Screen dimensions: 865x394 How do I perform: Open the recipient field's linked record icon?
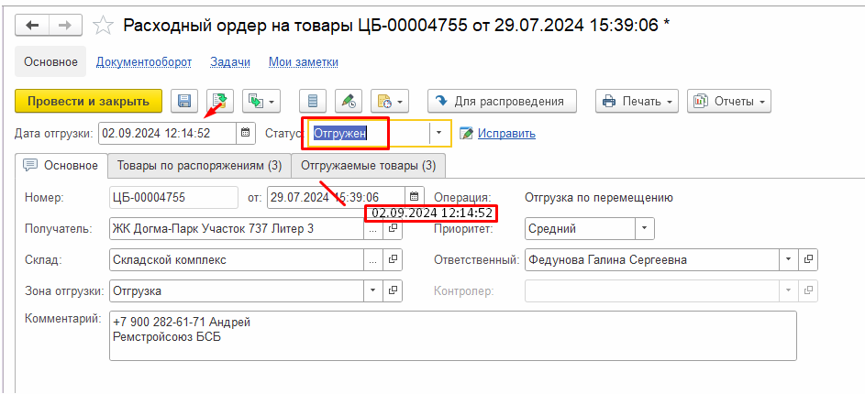coord(393,229)
